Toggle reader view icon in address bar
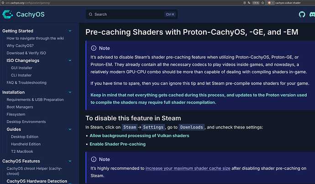This screenshot has width=315, height=184. tap(245, 3)
